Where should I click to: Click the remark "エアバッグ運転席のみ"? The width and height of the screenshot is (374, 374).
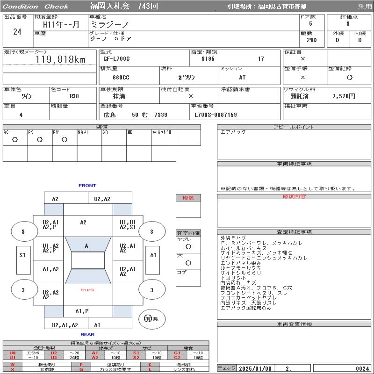(x=246, y=308)
